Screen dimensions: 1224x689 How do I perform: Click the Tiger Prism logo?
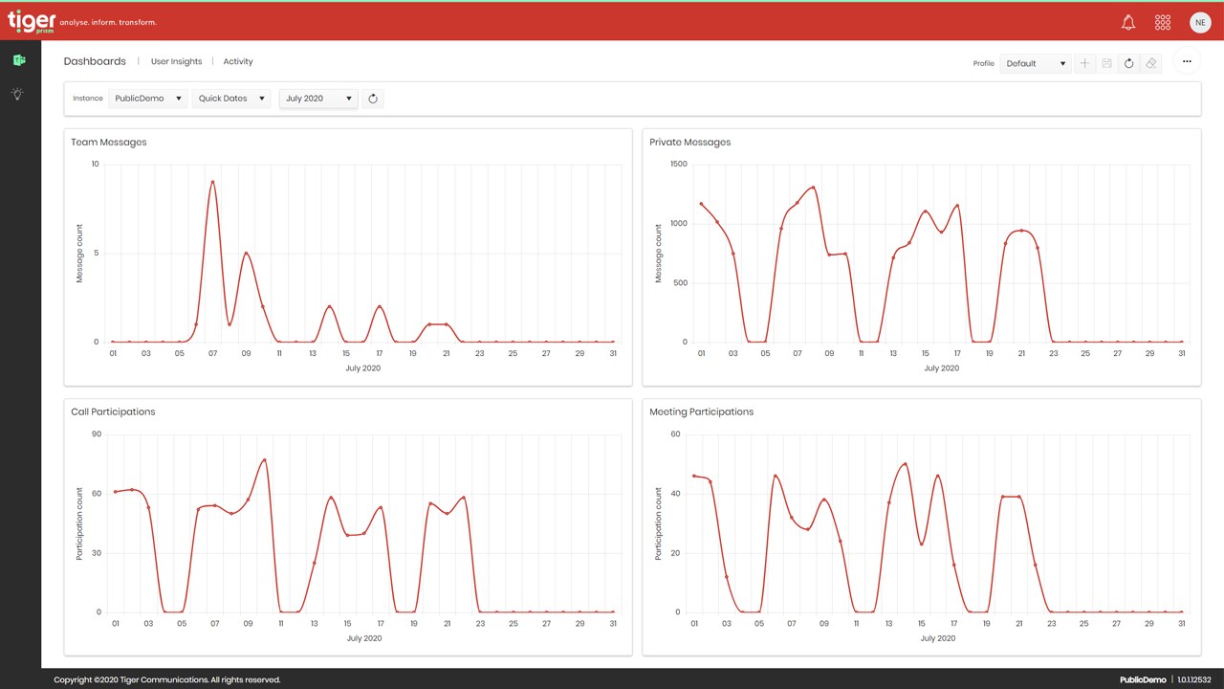point(31,22)
